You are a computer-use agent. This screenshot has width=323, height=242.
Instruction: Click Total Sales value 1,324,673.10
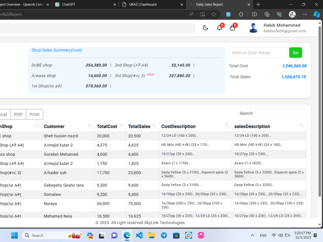pyautogui.click(x=294, y=77)
